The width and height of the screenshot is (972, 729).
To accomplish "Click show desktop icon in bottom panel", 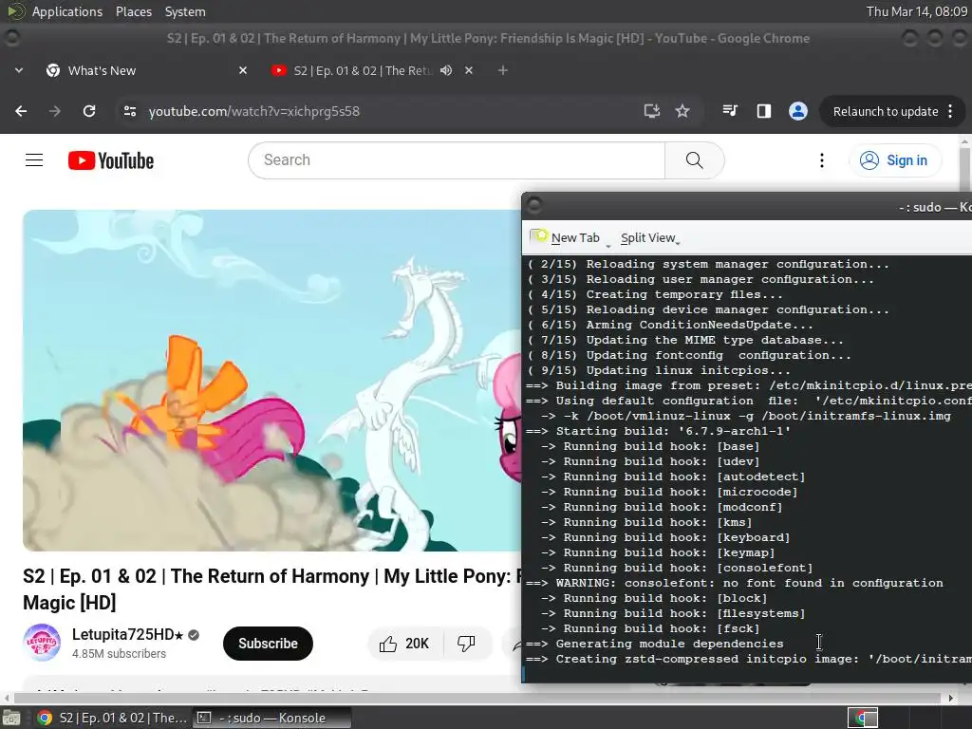I will 10,718.
